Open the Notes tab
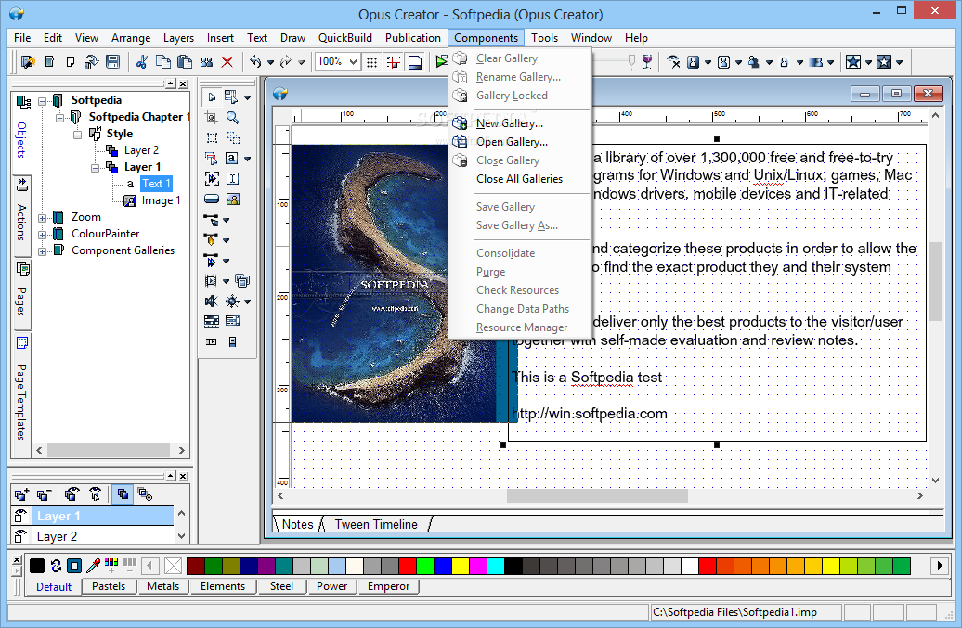Viewport: 962px width, 628px height. pyautogui.click(x=297, y=524)
